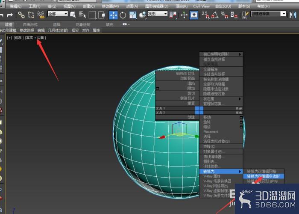Open the 全部 selection filter dropdown

point(58,14)
